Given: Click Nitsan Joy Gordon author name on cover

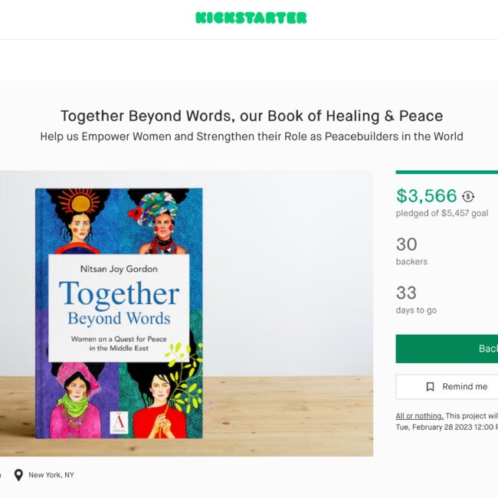Looking at the screenshot, I should point(119,269).
